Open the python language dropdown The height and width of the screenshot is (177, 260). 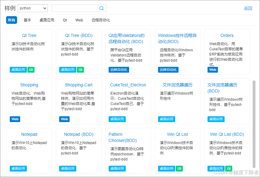[x=33, y=8]
